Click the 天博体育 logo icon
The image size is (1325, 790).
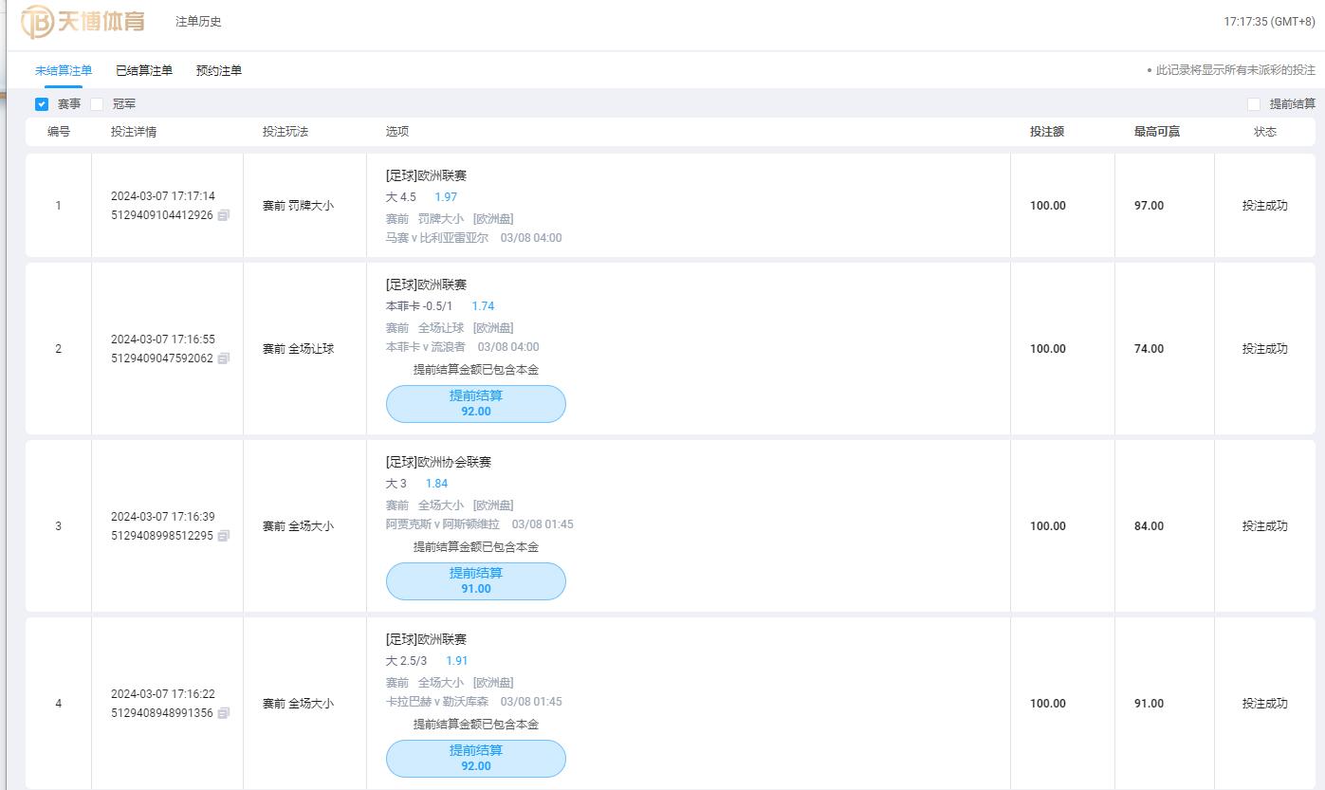coord(38,21)
